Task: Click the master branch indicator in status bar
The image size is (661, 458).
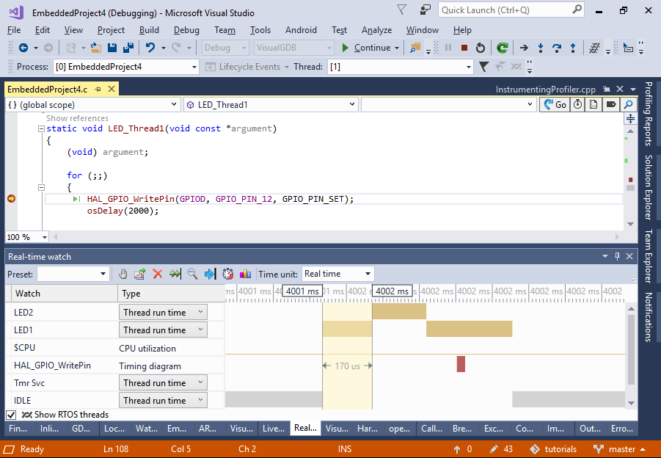Action: click(x=620, y=449)
